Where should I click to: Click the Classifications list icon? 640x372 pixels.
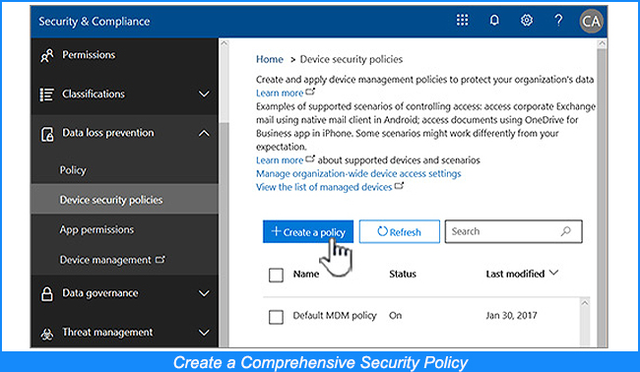[x=46, y=94]
